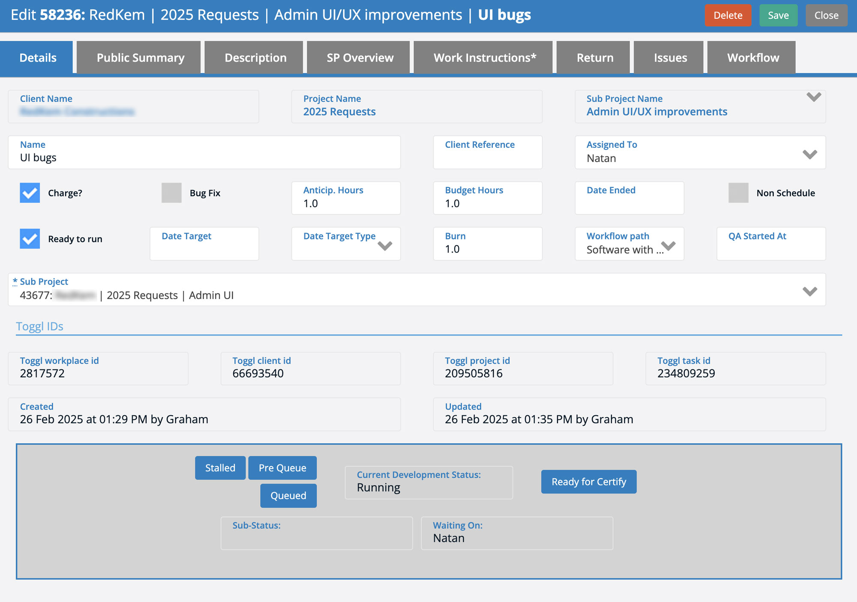Expand the Workflow path dropdown
Viewport: 857px width, 602px height.
(x=668, y=246)
